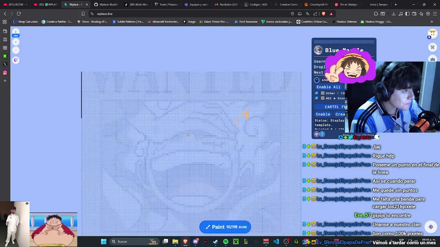This screenshot has height=247, width=440.
Task: Switch to Wplace-BlueMarble GitHub tab
Action: tap(106, 4)
